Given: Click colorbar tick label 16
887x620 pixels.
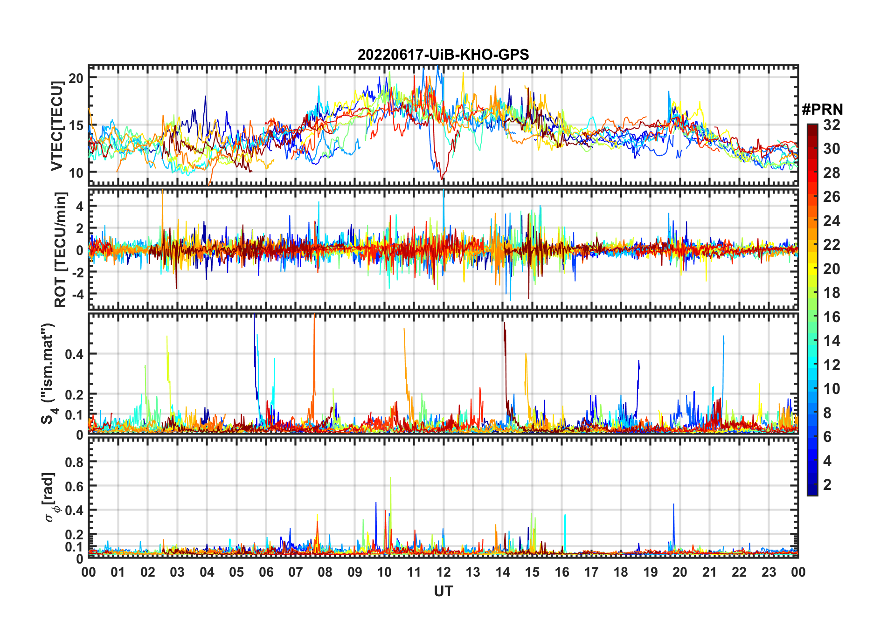Looking at the screenshot, I should click(x=832, y=317).
